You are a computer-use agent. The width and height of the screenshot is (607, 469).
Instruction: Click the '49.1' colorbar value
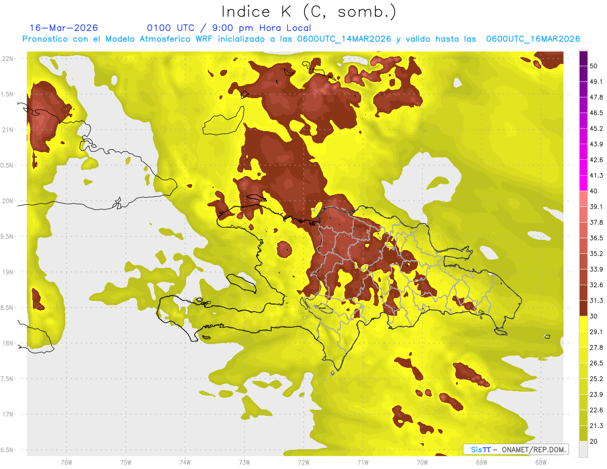point(596,81)
